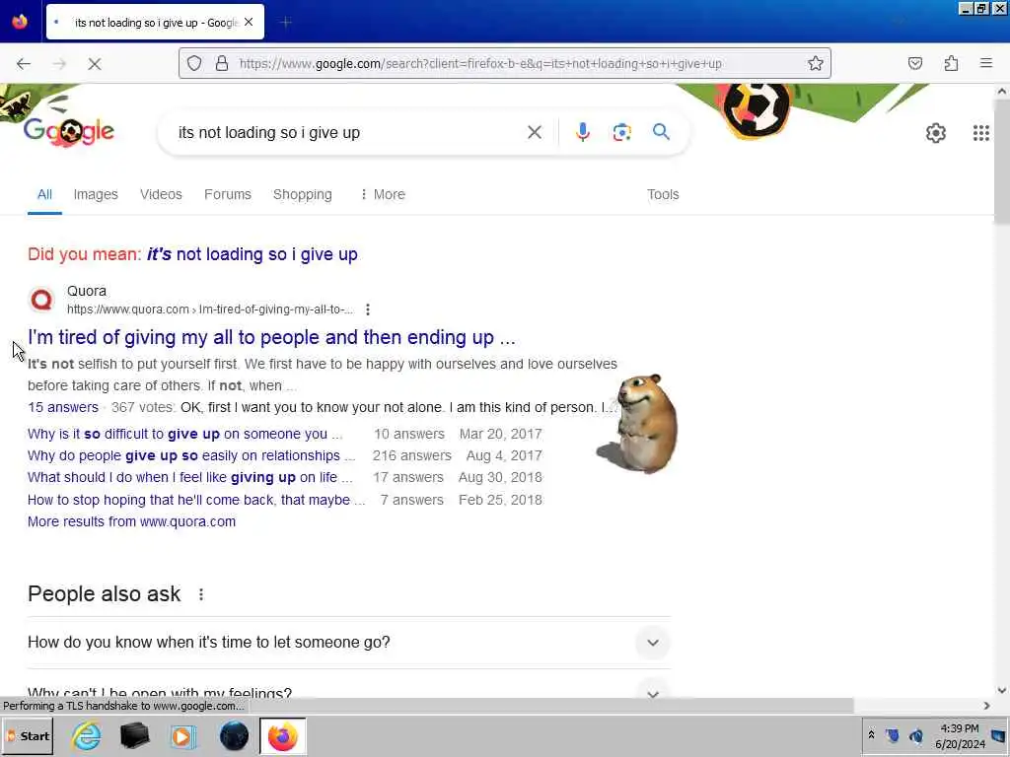Open Internet Explorer from the taskbar
The height and width of the screenshot is (757, 1010).
pyautogui.click(x=87, y=735)
